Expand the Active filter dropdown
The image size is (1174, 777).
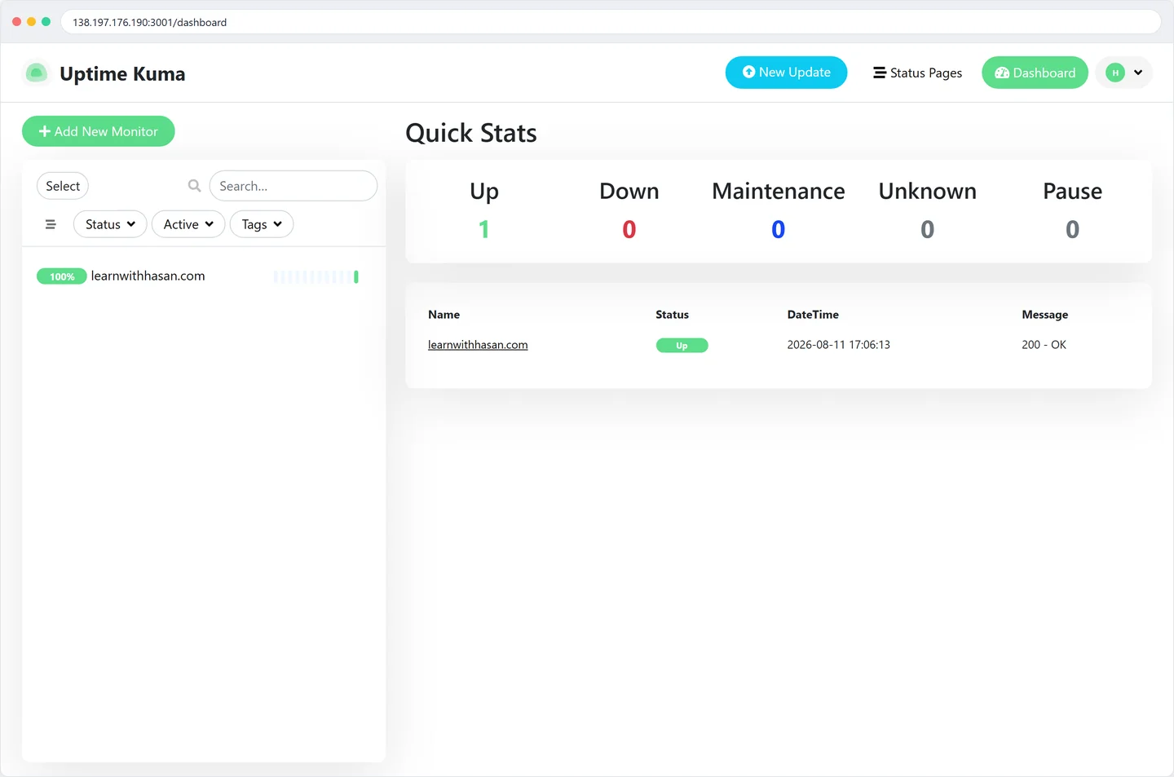(188, 224)
